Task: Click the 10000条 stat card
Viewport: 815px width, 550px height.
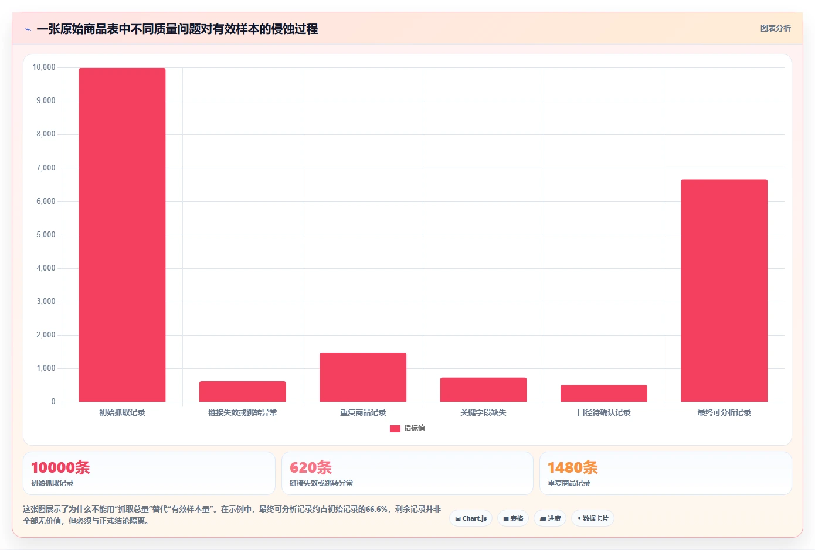Action: pyautogui.click(x=149, y=473)
